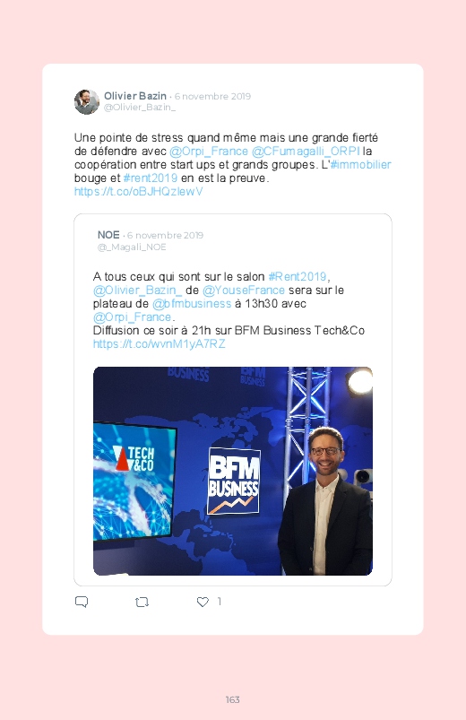Open the @Orpi_France mention in main tweet

point(209,151)
